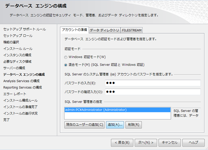The height and width of the screenshot is (150, 208).
Task: Click 機能の選択 step in sidebar
Action: pyautogui.click(x=11, y=42)
